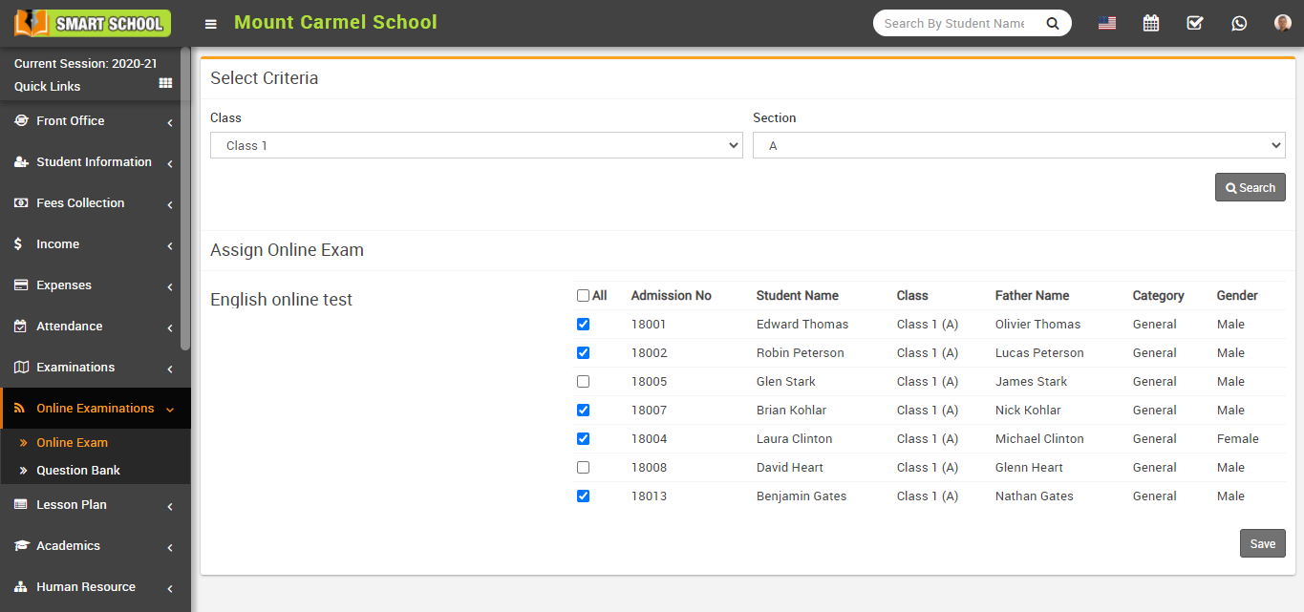Enable the checkbox for Glen Stark
This screenshot has width=1304, height=612.
pyautogui.click(x=583, y=381)
